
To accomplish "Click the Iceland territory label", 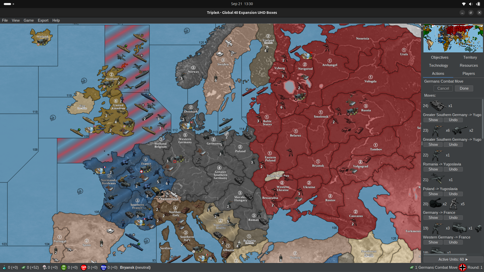I will click(43, 37).
